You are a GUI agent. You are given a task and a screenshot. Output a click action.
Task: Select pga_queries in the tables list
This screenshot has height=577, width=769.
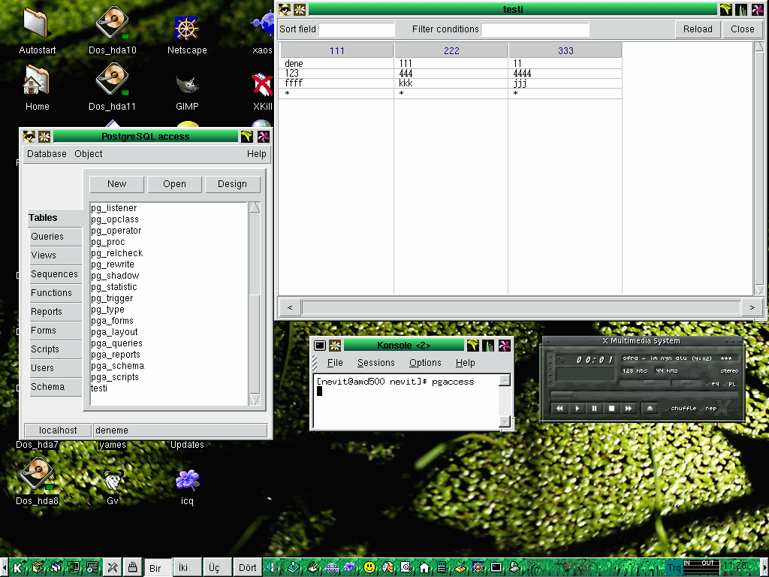point(169,343)
